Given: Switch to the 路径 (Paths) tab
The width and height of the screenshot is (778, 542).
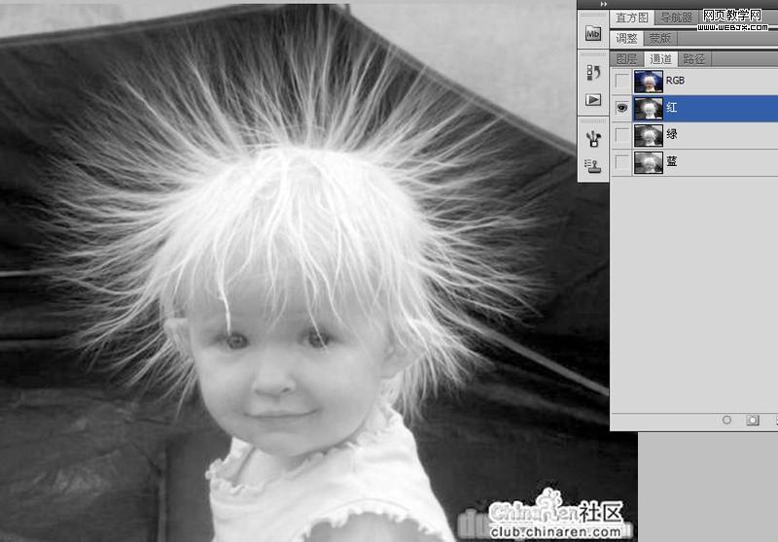Looking at the screenshot, I should [693, 59].
